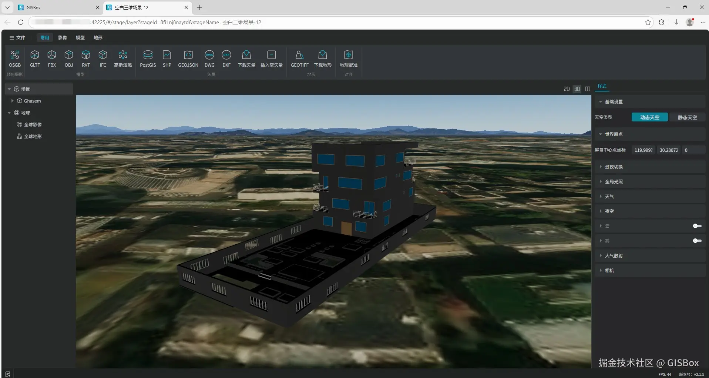Screen dimensions: 709x378
Task: Close the 空白三维场景-12 browser tab
Action: click(186, 7)
